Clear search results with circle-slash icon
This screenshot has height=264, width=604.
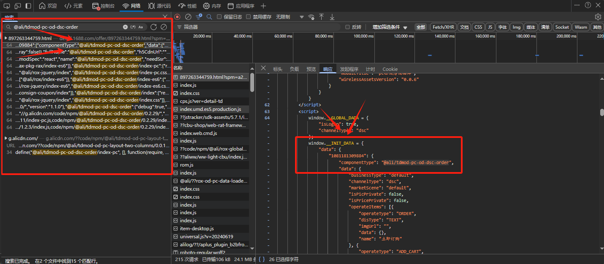click(164, 27)
